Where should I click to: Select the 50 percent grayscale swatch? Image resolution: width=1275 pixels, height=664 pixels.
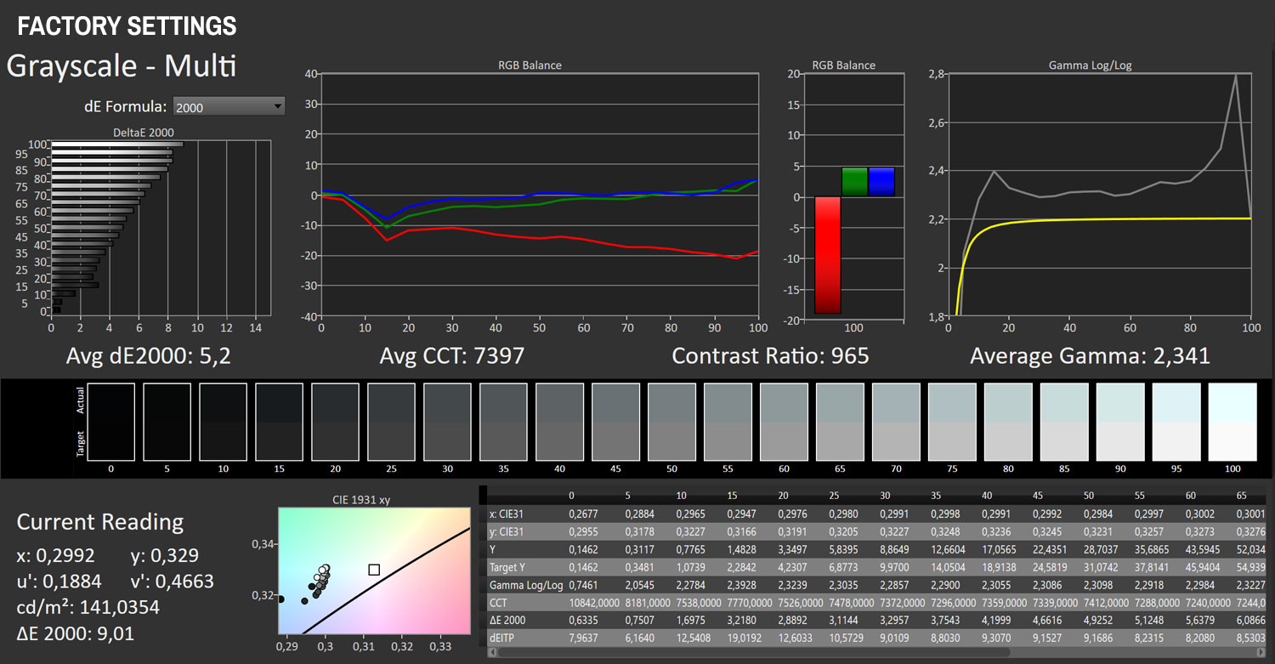click(671, 422)
